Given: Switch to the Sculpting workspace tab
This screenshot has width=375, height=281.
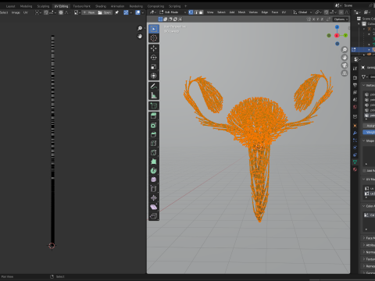Looking at the screenshot, I should [x=43, y=6].
